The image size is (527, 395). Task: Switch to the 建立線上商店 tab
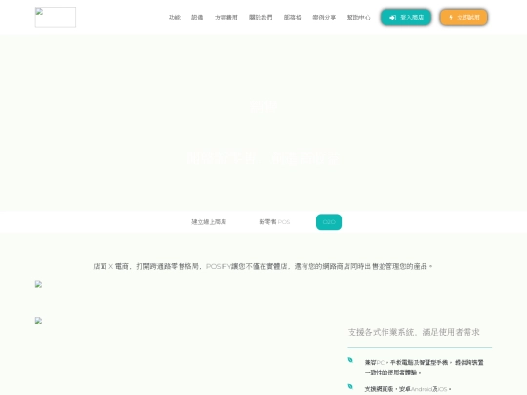(209, 222)
